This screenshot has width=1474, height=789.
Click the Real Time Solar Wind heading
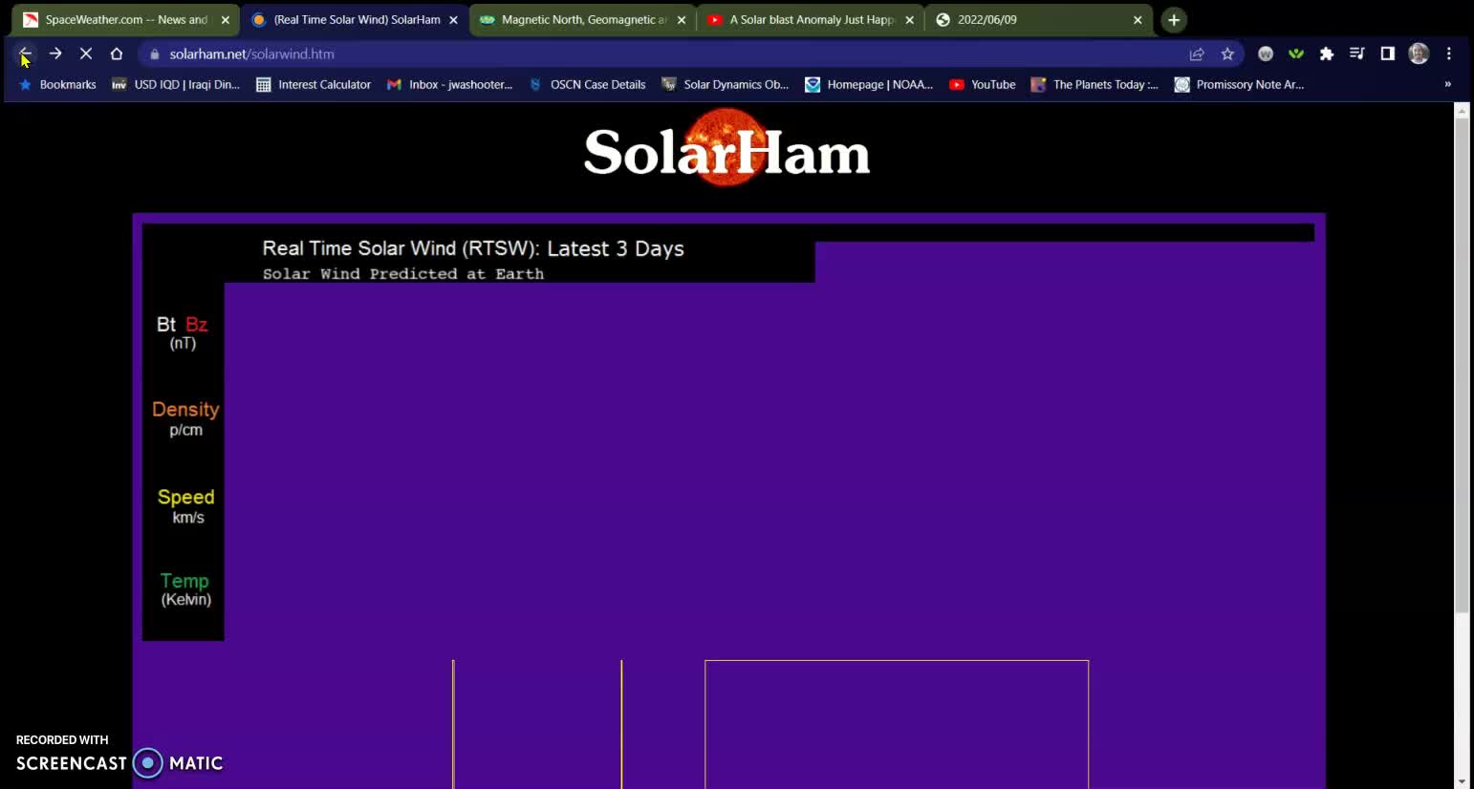(473, 248)
